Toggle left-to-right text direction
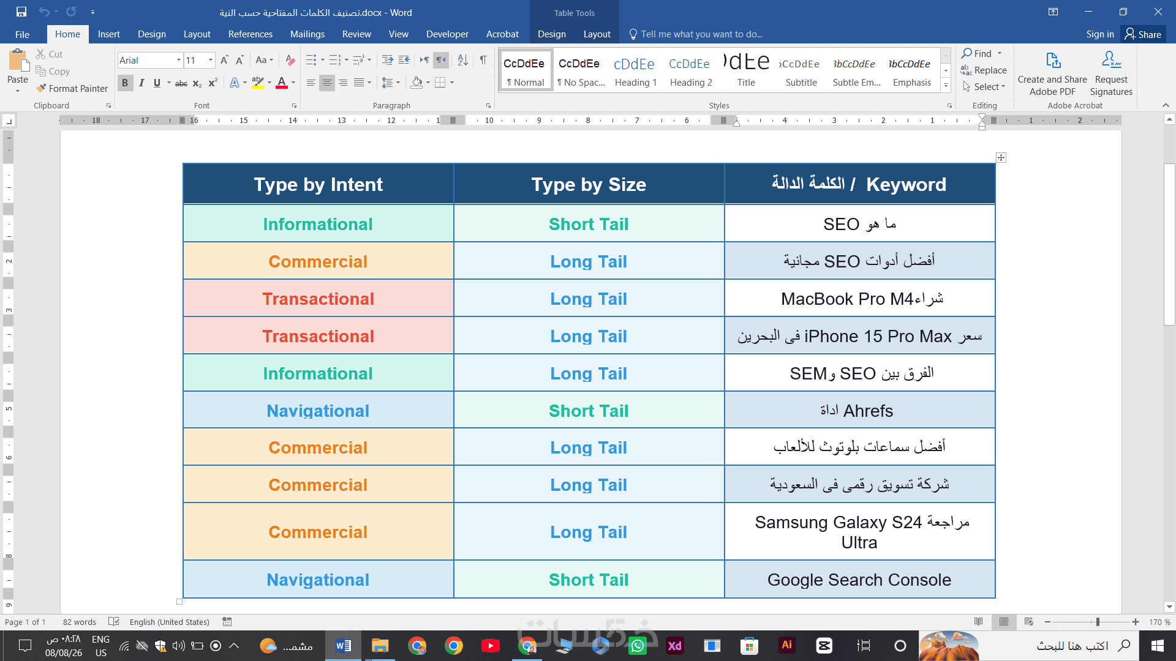The height and width of the screenshot is (661, 1176). pyautogui.click(x=424, y=60)
